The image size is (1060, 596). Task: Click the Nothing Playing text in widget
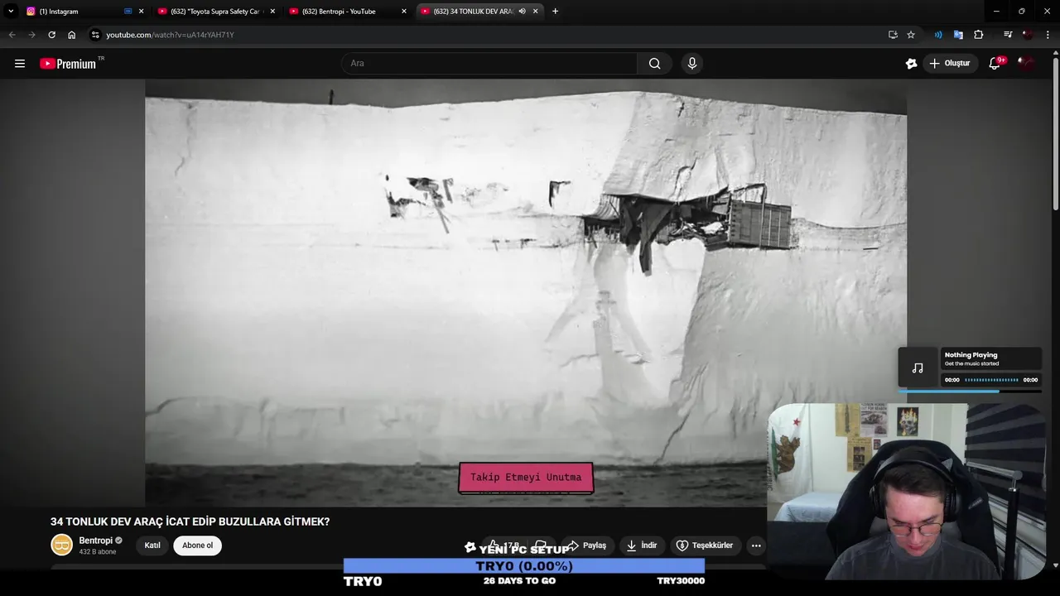pos(971,355)
